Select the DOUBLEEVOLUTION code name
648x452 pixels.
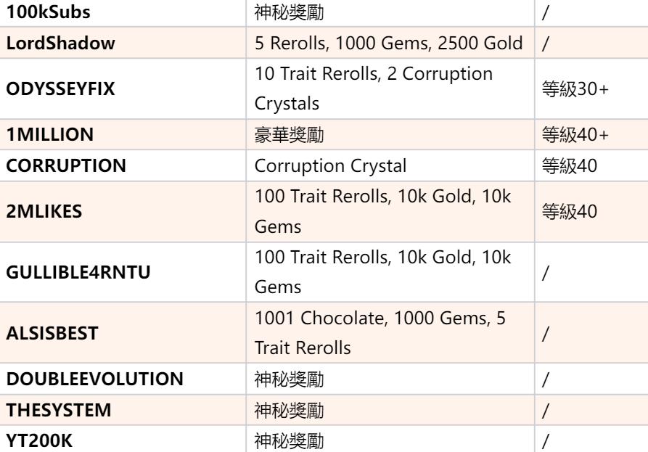click(94, 379)
